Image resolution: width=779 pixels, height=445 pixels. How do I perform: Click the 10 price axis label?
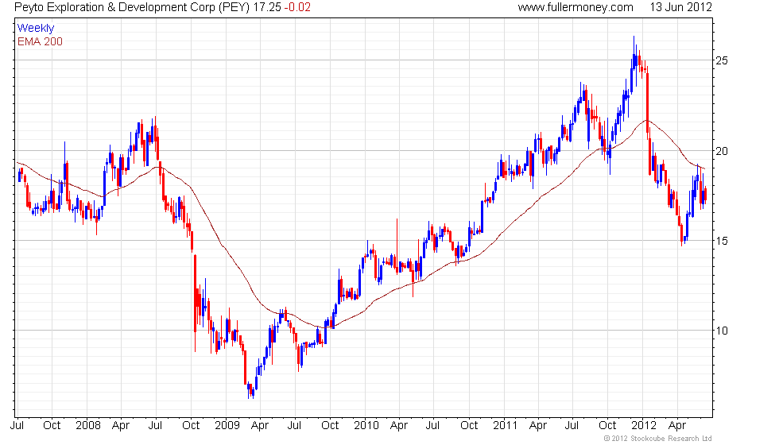(x=722, y=331)
